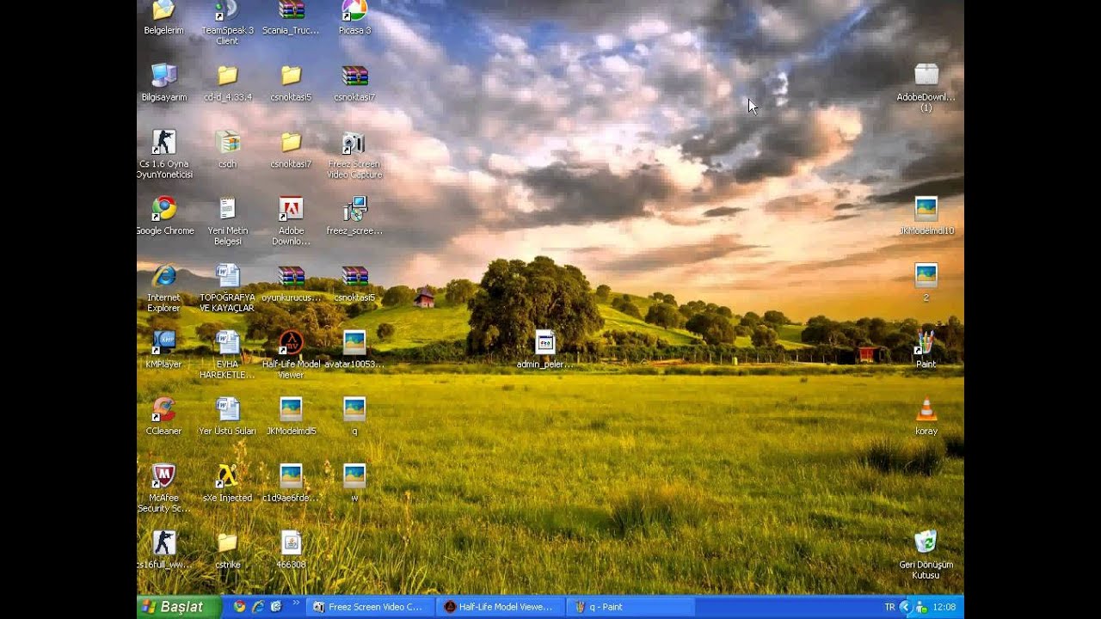Open Bilgisayarım desktop icon
Viewport: 1101px width, 619px height.
pyautogui.click(x=163, y=76)
